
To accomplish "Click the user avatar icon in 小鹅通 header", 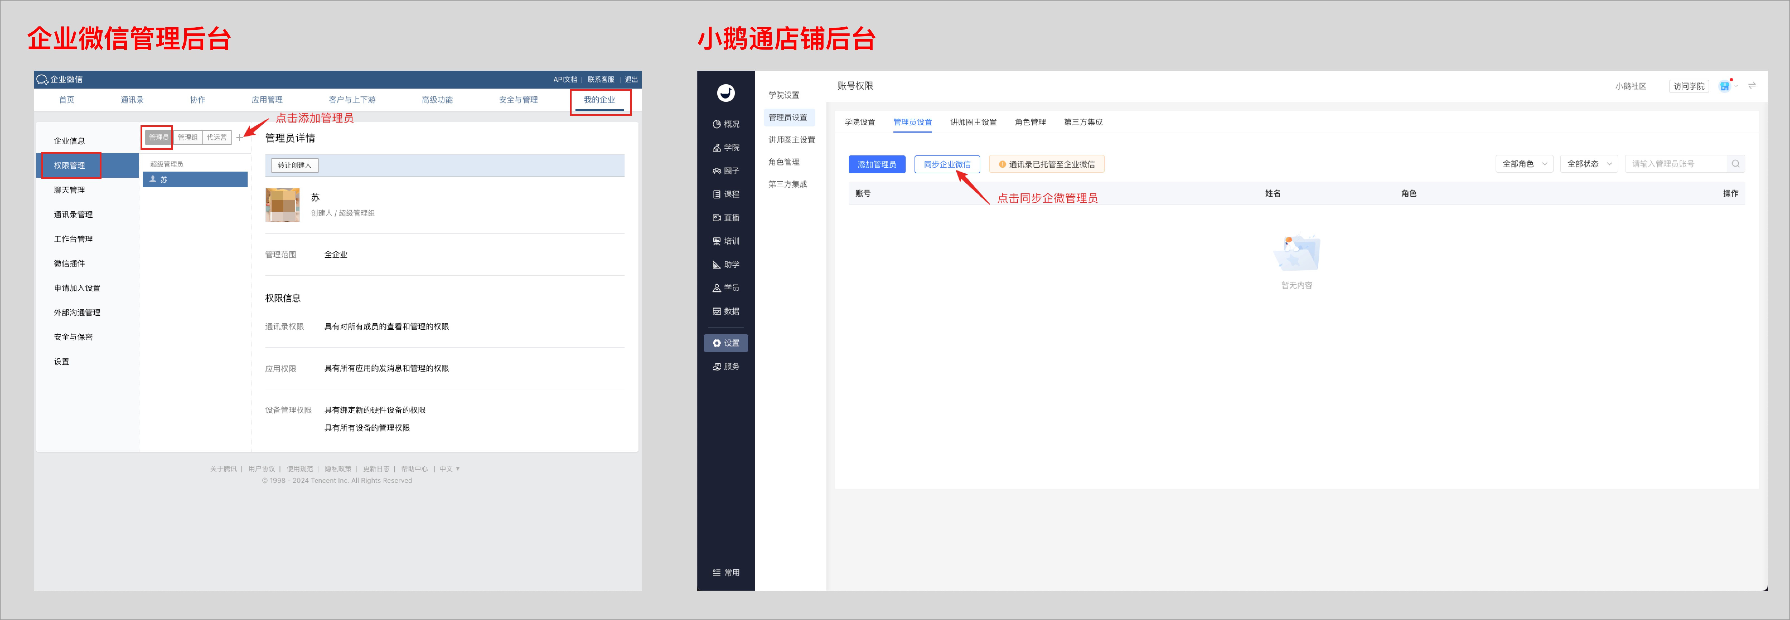I will click(x=1725, y=86).
